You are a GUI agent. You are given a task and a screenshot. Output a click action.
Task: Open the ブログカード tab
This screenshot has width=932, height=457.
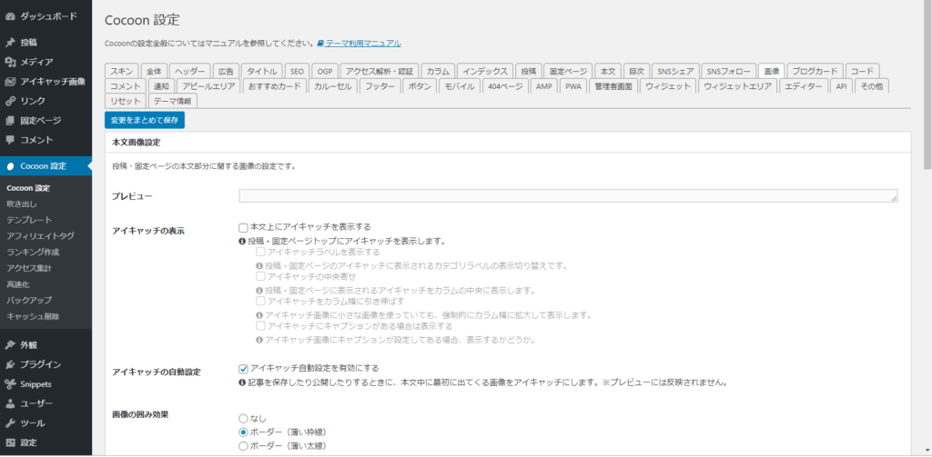coord(815,71)
